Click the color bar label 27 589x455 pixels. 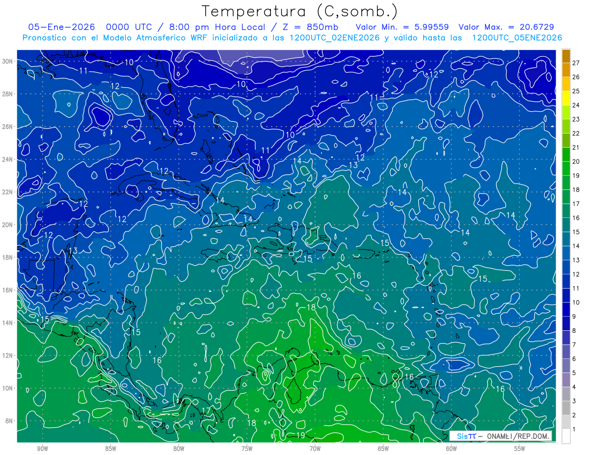click(x=576, y=63)
